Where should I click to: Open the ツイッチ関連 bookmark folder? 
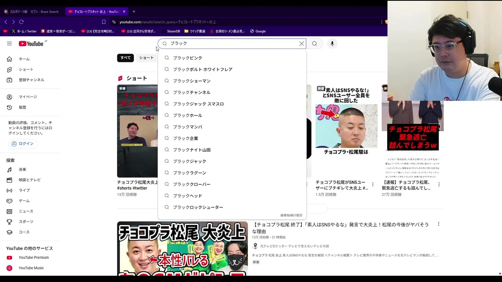click(x=195, y=31)
